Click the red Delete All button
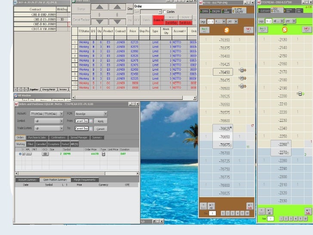The image size is (313, 235). [x=158, y=20]
